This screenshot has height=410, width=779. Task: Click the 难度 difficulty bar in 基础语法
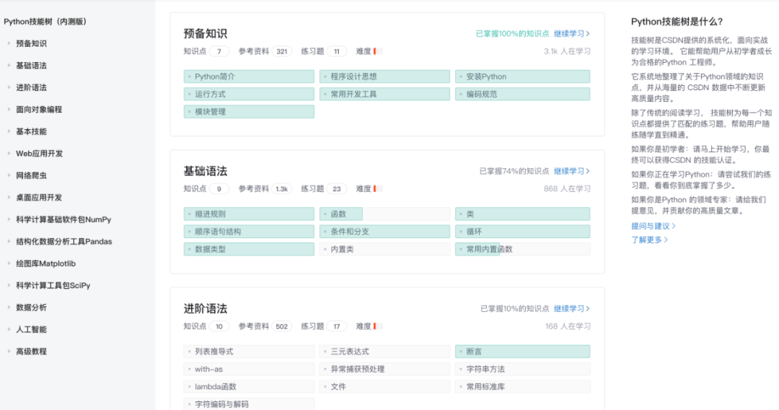pos(377,189)
